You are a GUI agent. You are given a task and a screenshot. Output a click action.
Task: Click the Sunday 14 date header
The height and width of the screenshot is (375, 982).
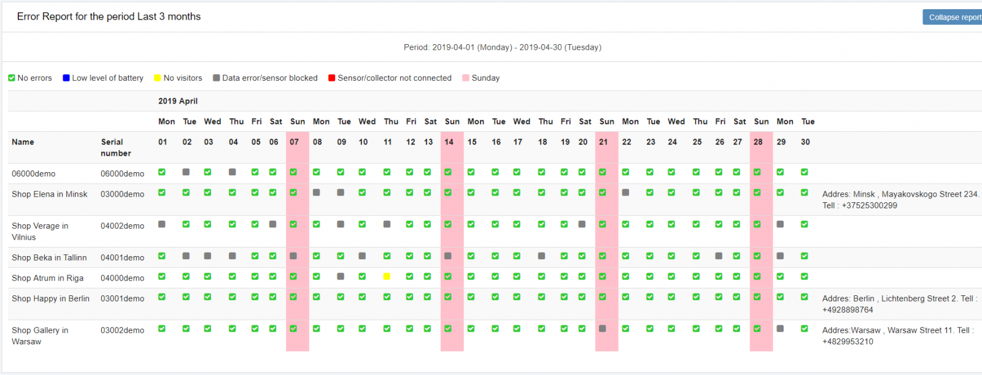pyautogui.click(x=449, y=142)
